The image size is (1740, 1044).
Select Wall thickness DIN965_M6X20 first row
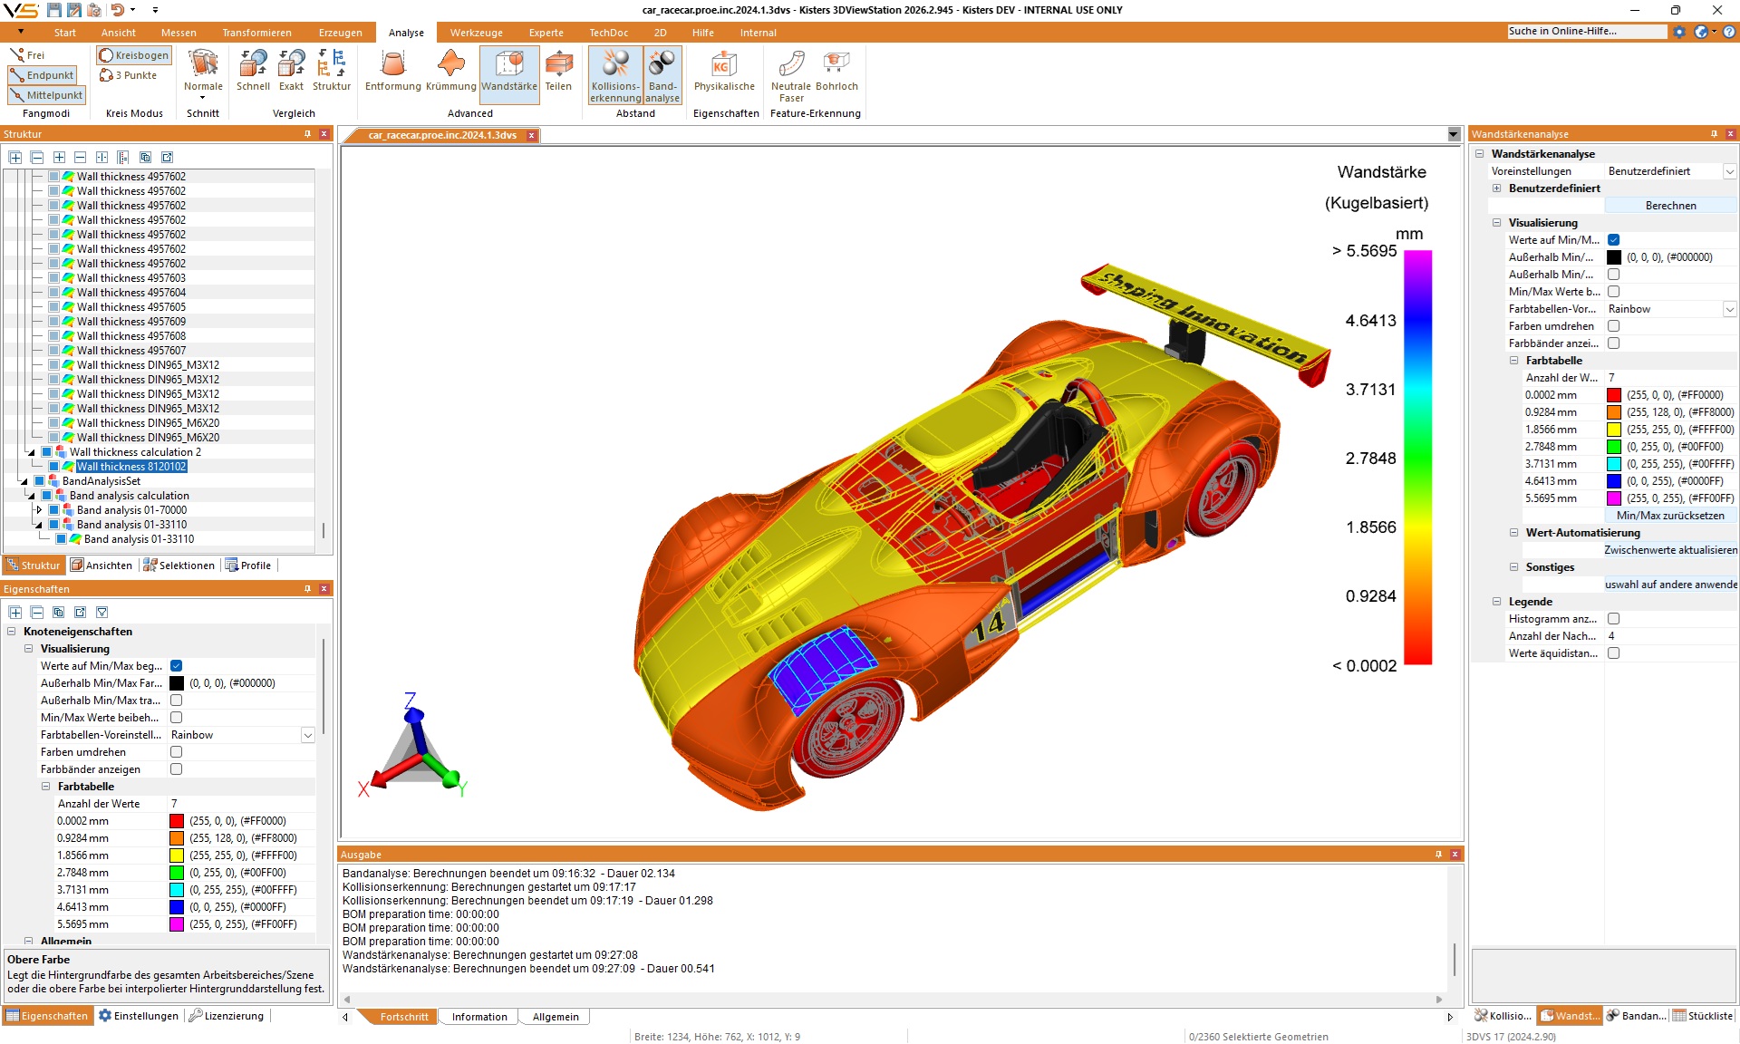click(x=148, y=423)
